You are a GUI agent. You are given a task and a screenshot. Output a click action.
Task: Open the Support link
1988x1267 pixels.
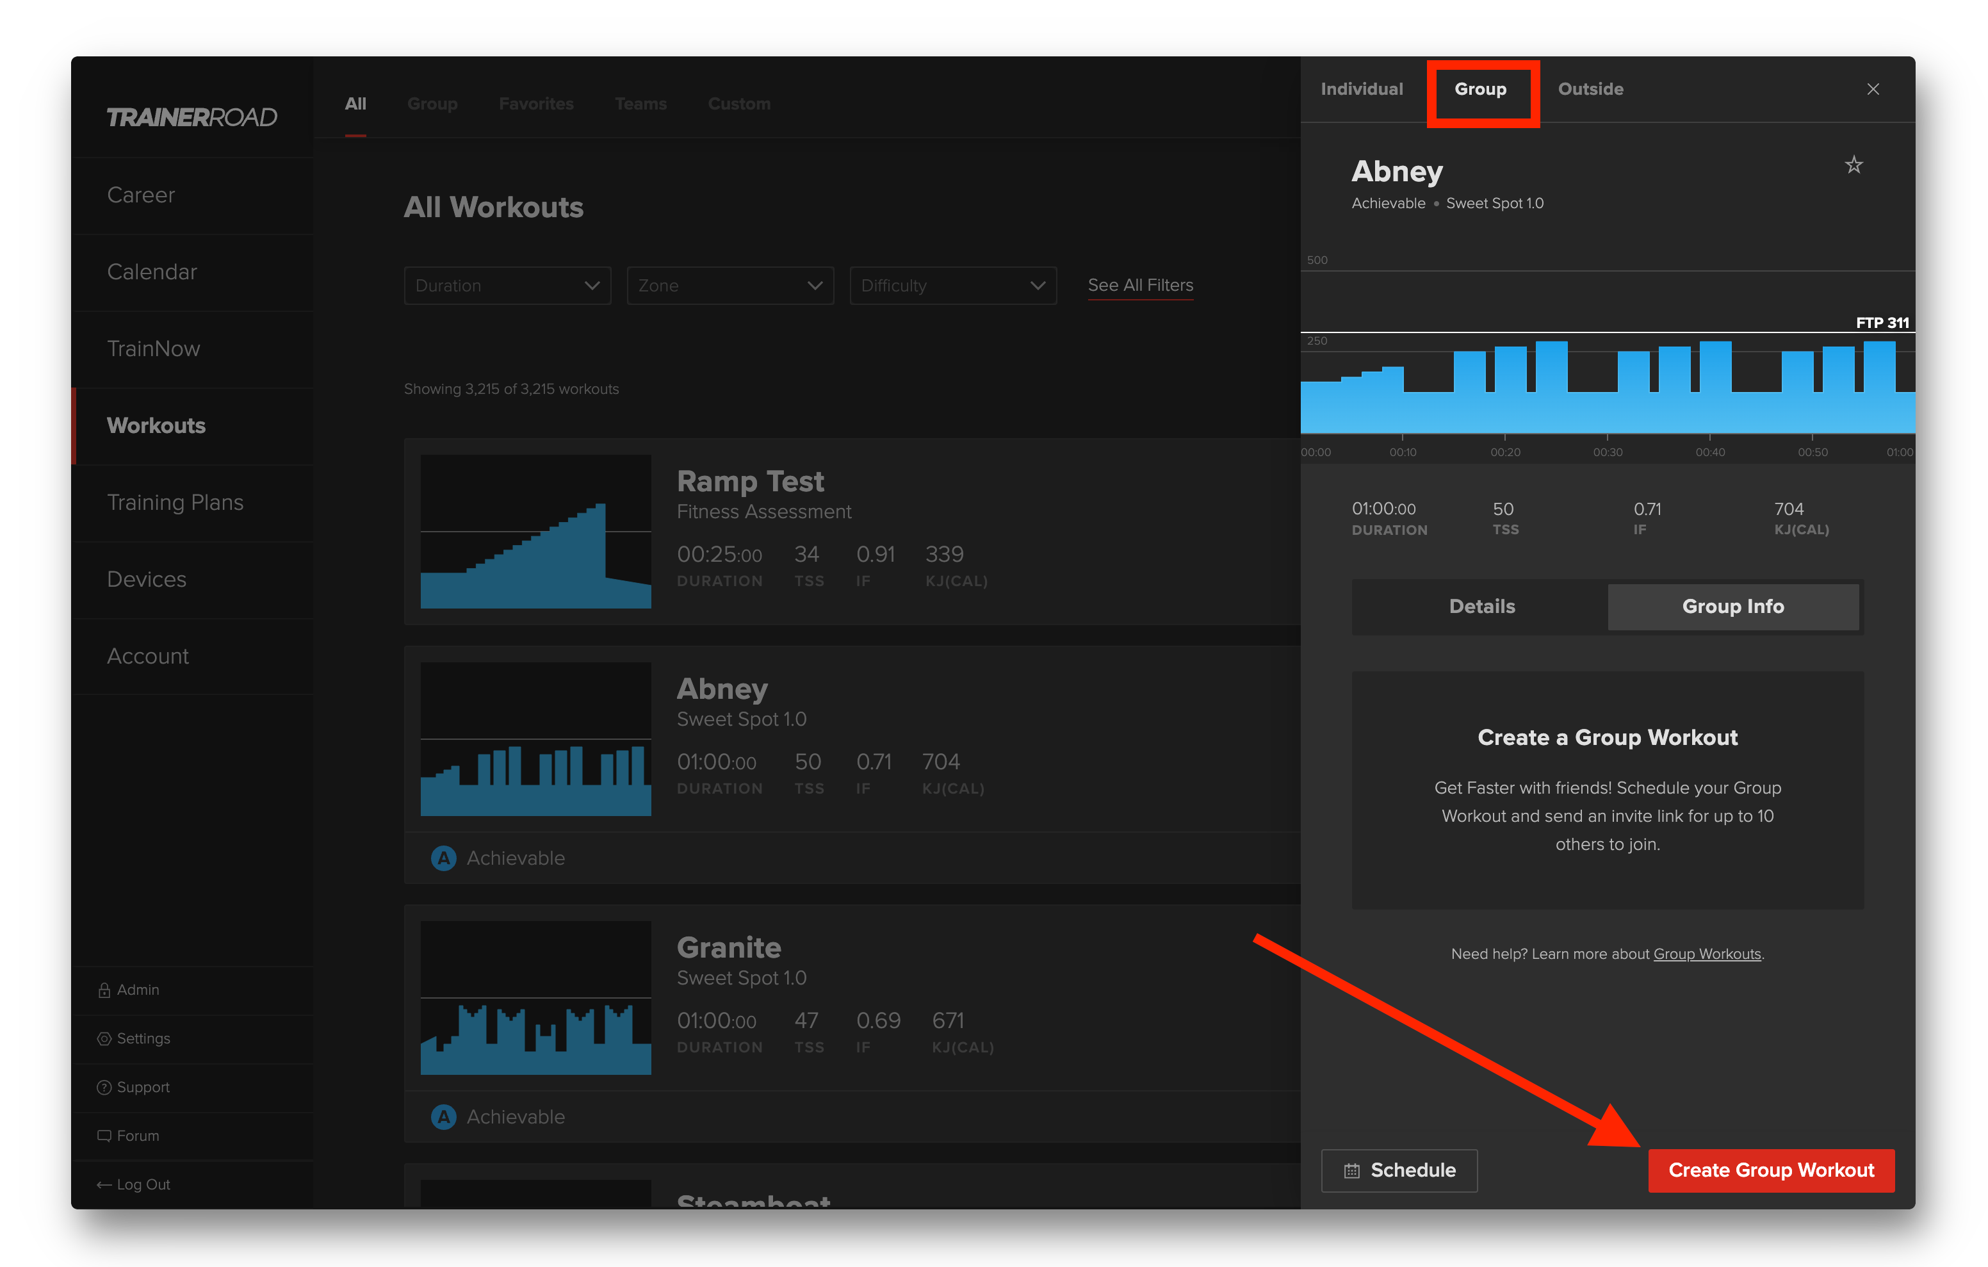[x=143, y=1087]
